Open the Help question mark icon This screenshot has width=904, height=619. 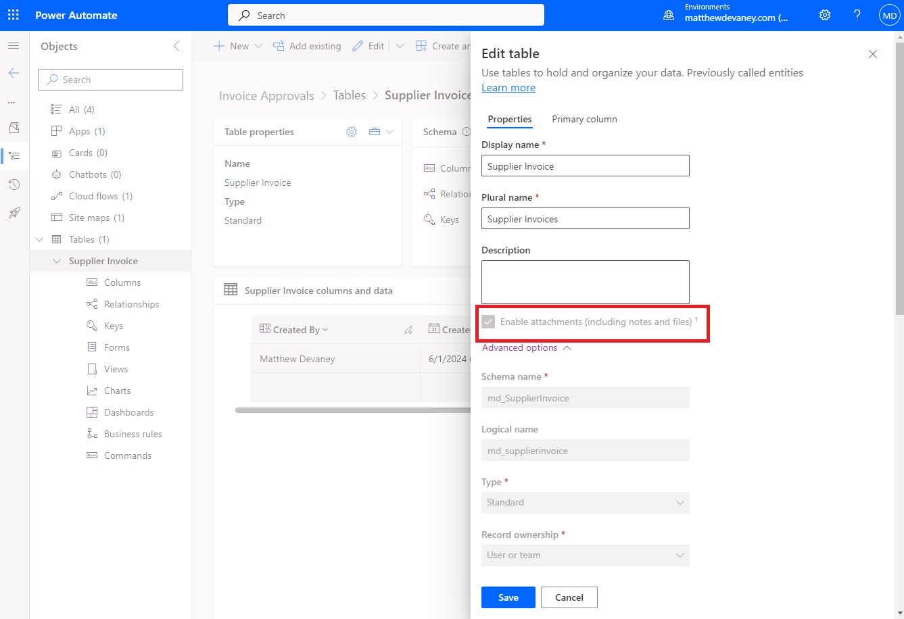856,14
